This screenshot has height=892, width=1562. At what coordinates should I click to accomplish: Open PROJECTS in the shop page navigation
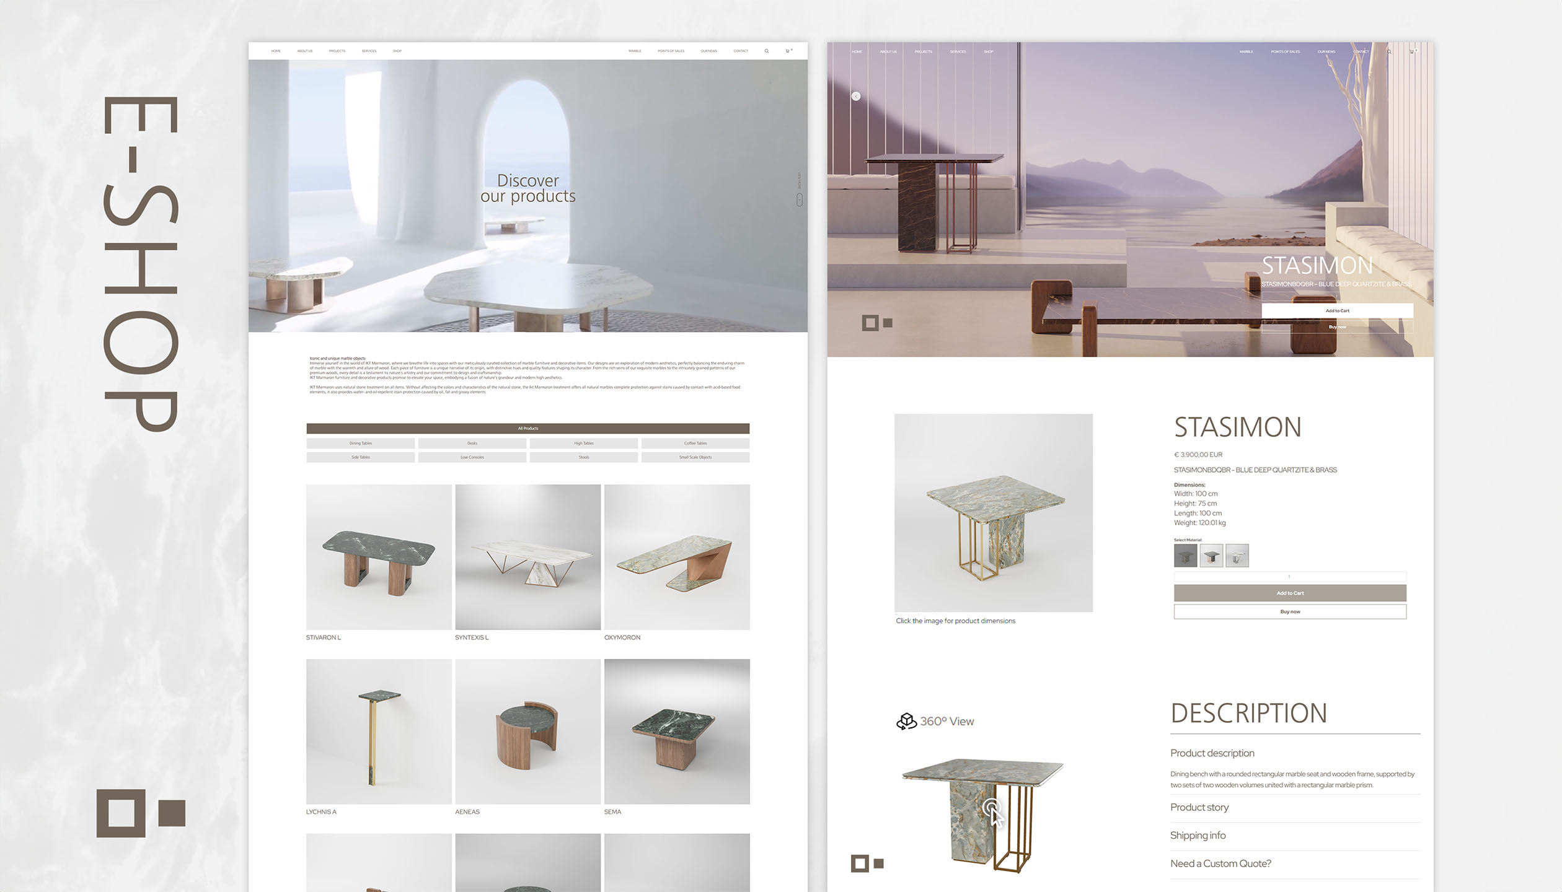coord(337,51)
